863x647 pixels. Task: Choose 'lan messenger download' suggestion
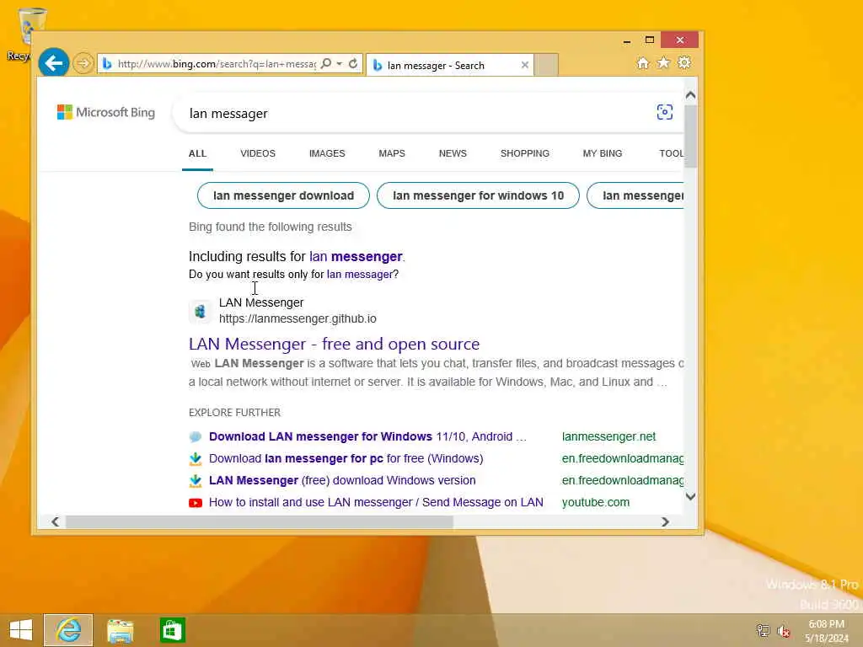pos(283,195)
